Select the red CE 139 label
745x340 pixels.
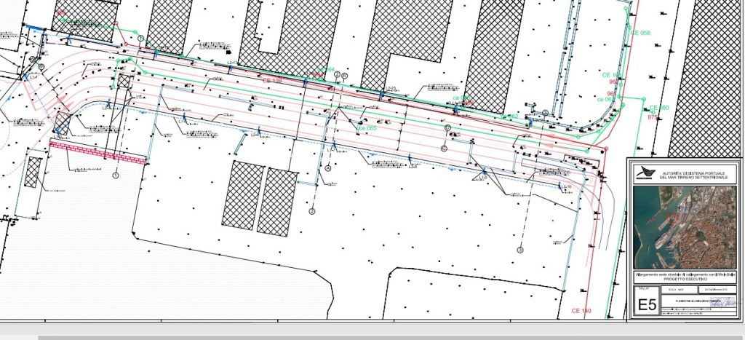click(x=273, y=79)
